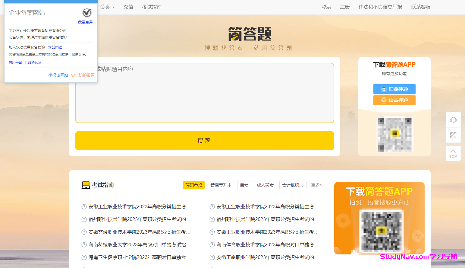Image resolution: width=465 pixels, height=268 pixels.
Task: Click the checkmark verification badge
Action: tap(87, 13)
